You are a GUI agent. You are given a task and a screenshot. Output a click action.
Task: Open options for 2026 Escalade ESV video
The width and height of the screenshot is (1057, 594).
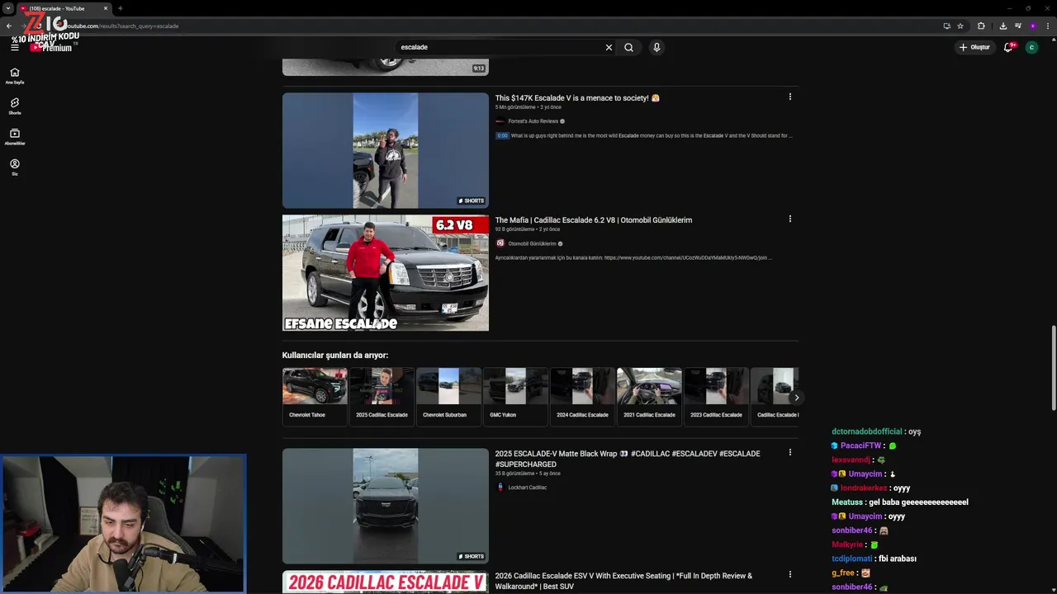pos(789,575)
